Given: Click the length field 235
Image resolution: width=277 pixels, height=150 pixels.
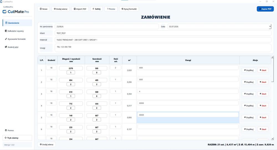Looking at the screenshot, I should [71, 127].
